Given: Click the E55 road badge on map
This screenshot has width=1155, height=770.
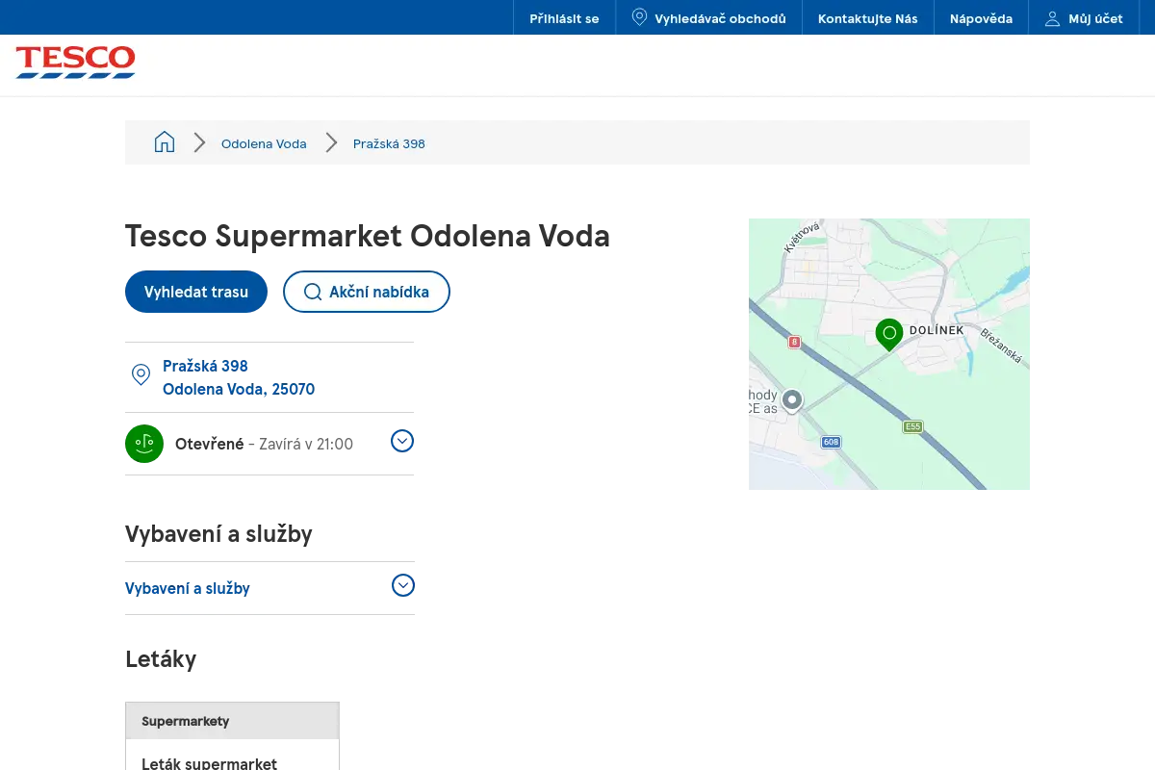Looking at the screenshot, I should click(912, 426).
